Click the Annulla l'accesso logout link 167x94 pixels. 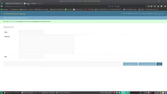tap(159, 14)
